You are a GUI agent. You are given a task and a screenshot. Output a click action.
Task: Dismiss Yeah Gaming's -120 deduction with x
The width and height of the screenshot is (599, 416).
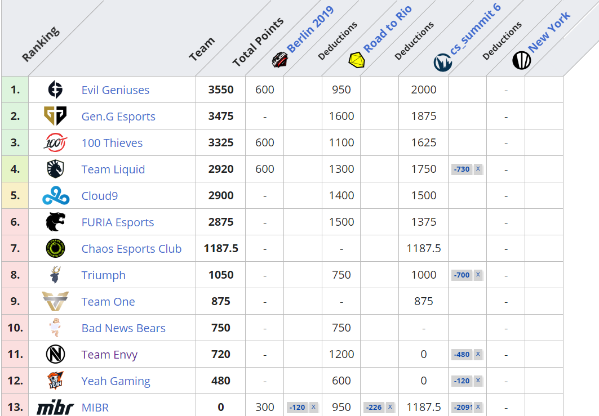[x=478, y=381]
